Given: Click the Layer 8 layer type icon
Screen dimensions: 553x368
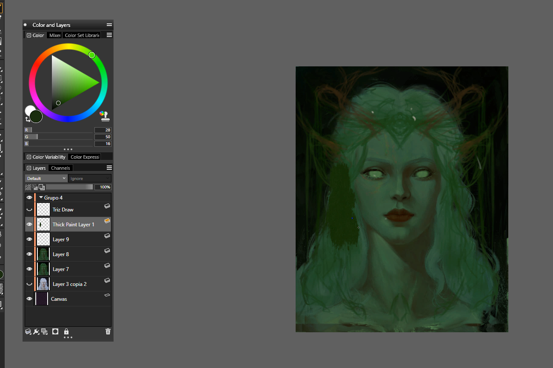Looking at the screenshot, I should pos(107,251).
